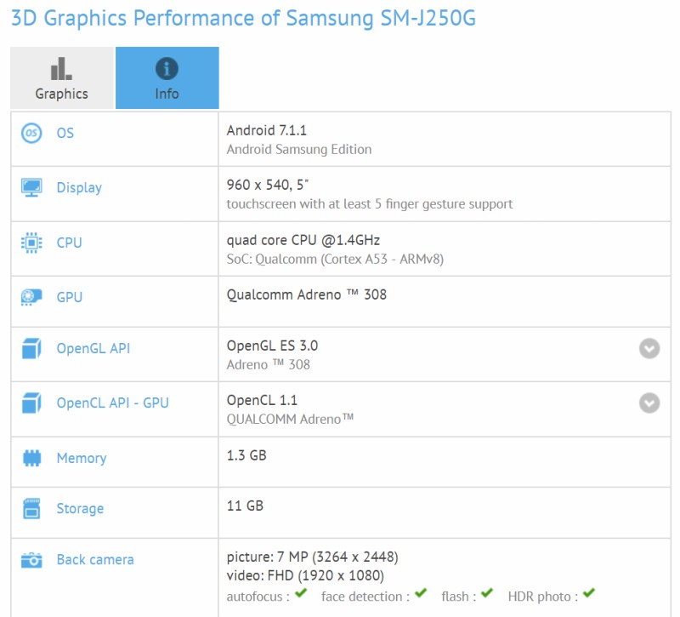This screenshot has width=680, height=617.
Task: Click the Memory module icon
Action: [32, 458]
